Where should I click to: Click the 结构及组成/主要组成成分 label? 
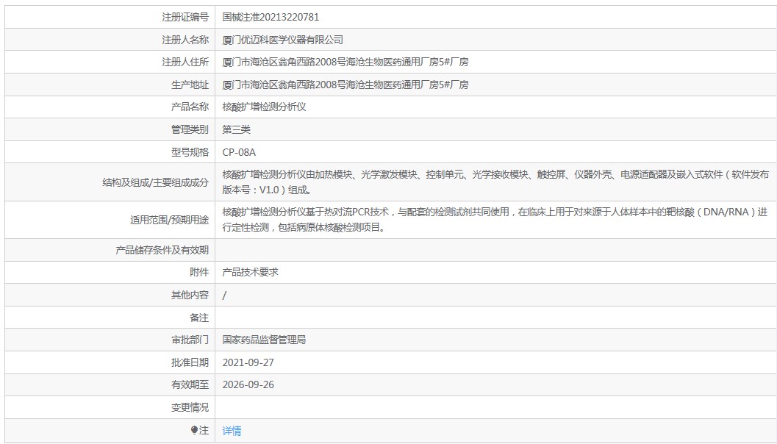click(156, 182)
